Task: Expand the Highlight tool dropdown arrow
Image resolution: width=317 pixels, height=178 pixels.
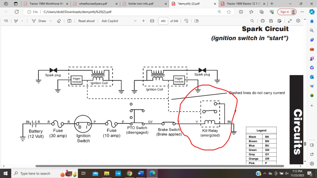Action: tap(22, 21)
